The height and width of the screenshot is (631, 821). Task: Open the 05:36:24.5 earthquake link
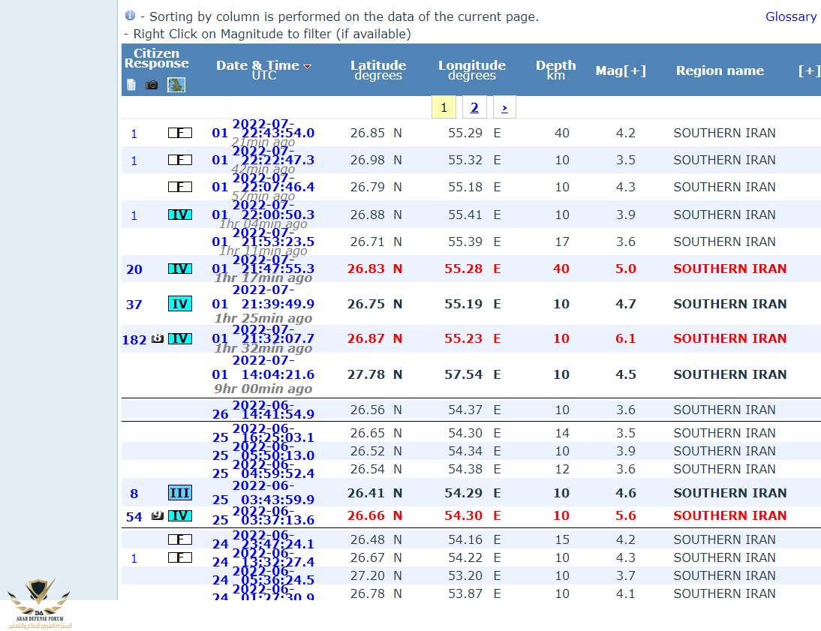(263, 576)
